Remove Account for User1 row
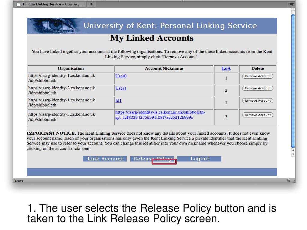 (258, 88)
